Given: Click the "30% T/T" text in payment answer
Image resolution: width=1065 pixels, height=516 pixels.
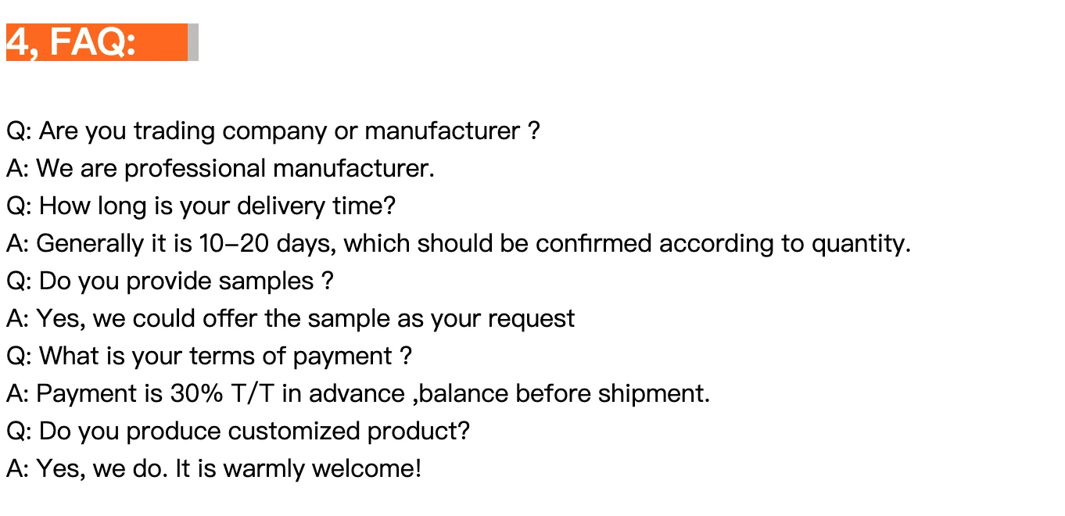Looking at the screenshot, I should point(222,393).
